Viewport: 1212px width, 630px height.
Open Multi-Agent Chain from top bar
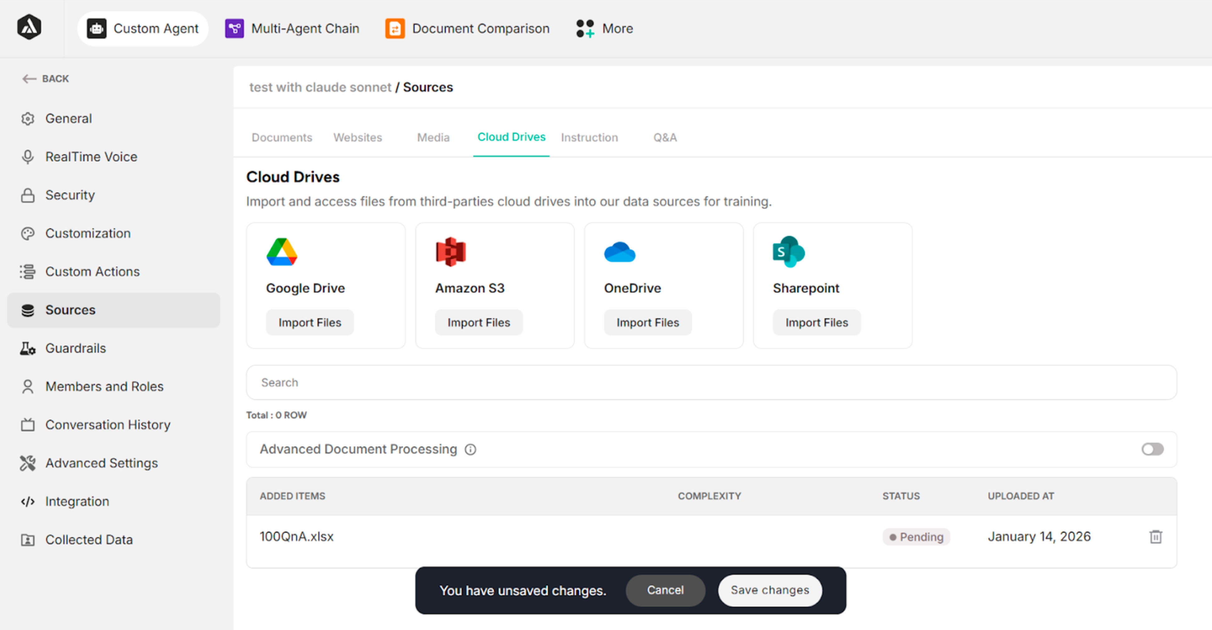pos(292,28)
